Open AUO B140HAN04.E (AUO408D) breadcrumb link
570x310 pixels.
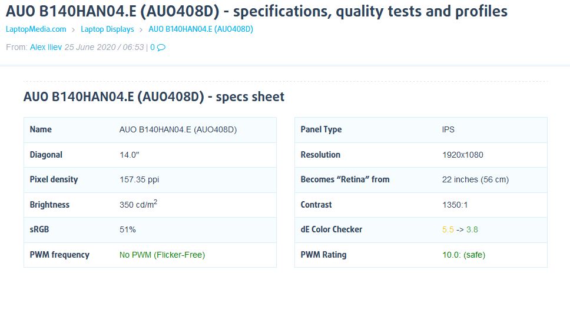tap(201, 29)
